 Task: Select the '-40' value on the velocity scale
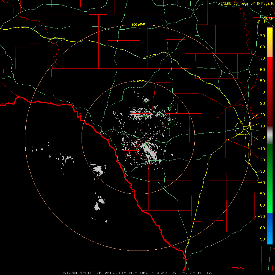click(x=261, y=183)
